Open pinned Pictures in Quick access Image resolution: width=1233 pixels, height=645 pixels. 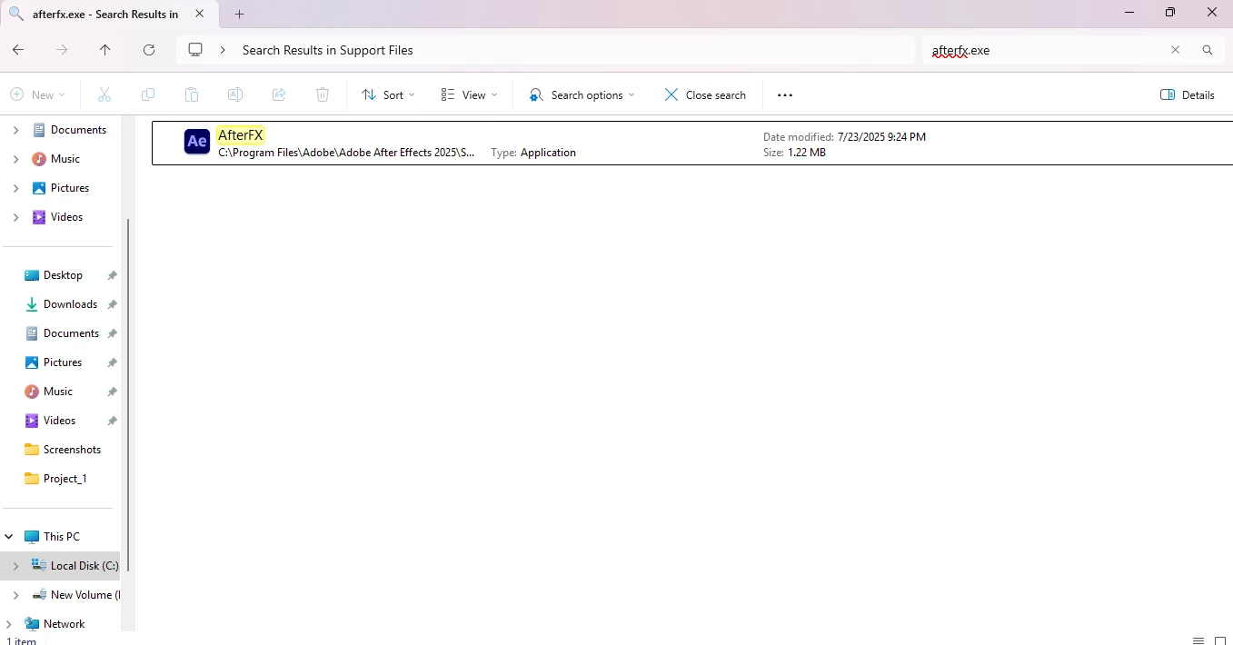coord(63,362)
